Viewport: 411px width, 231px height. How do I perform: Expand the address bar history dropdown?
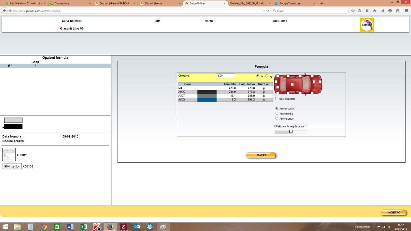coord(264,11)
